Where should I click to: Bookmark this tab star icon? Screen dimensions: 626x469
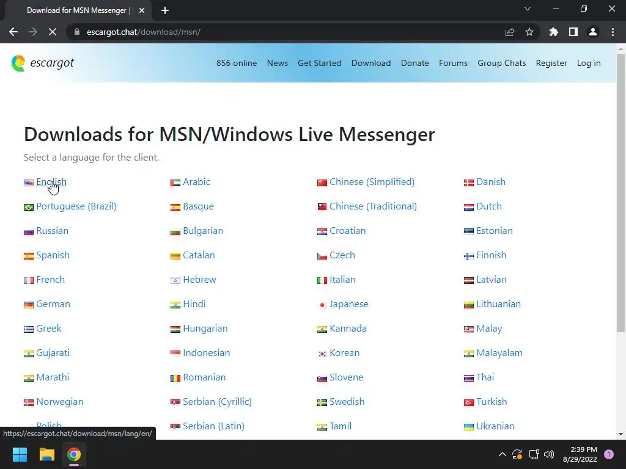tap(529, 32)
